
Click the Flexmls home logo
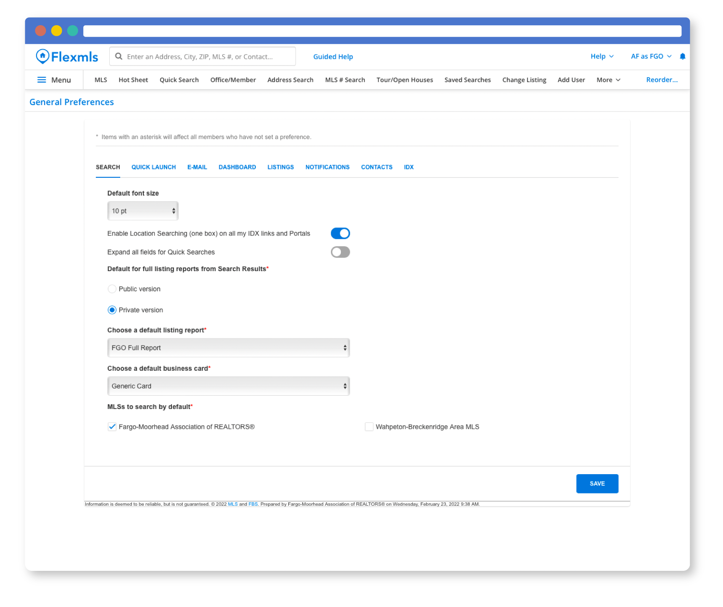pos(67,57)
